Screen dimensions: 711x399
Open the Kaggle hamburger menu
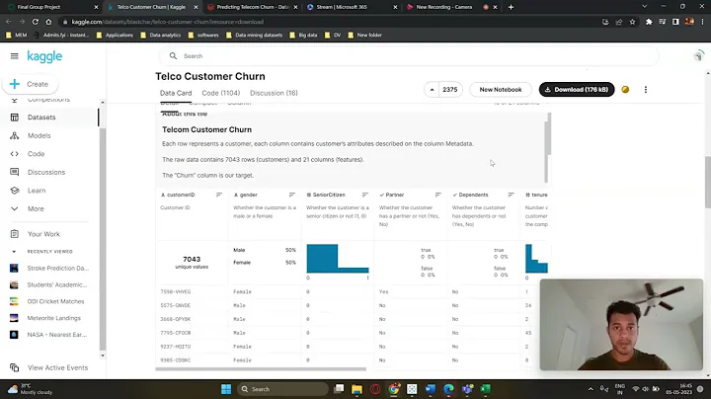15,56
